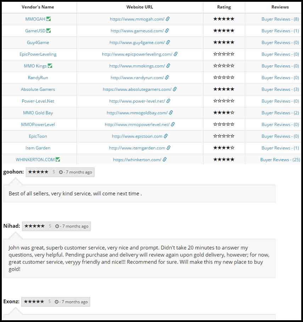Open the Absolute Gamers vendor page
The image size is (303, 322).
click(38, 89)
